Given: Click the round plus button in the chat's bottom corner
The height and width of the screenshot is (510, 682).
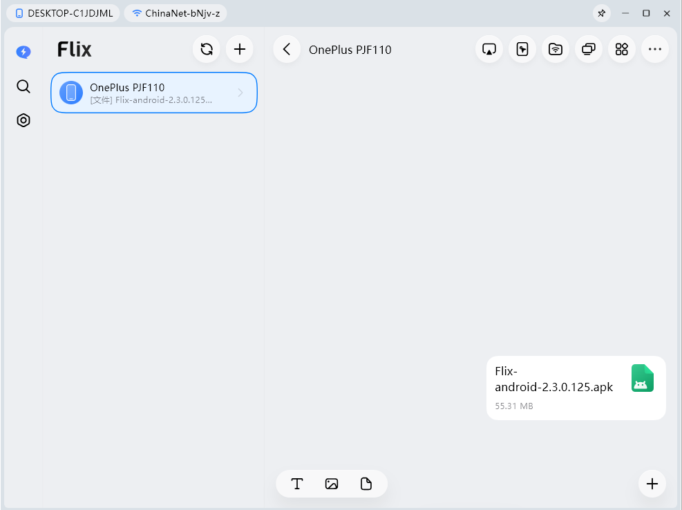Looking at the screenshot, I should click(652, 484).
